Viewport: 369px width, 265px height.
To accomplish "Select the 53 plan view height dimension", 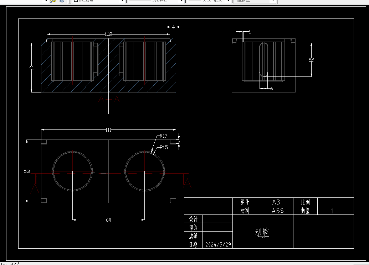I will (x=27, y=171).
